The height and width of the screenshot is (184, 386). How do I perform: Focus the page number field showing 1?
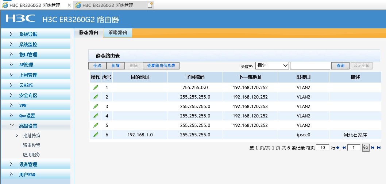[354, 148]
